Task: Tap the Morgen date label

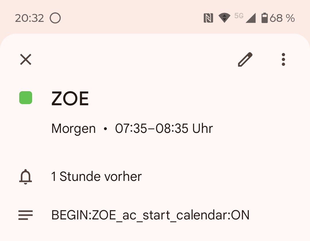Action: tap(73, 128)
